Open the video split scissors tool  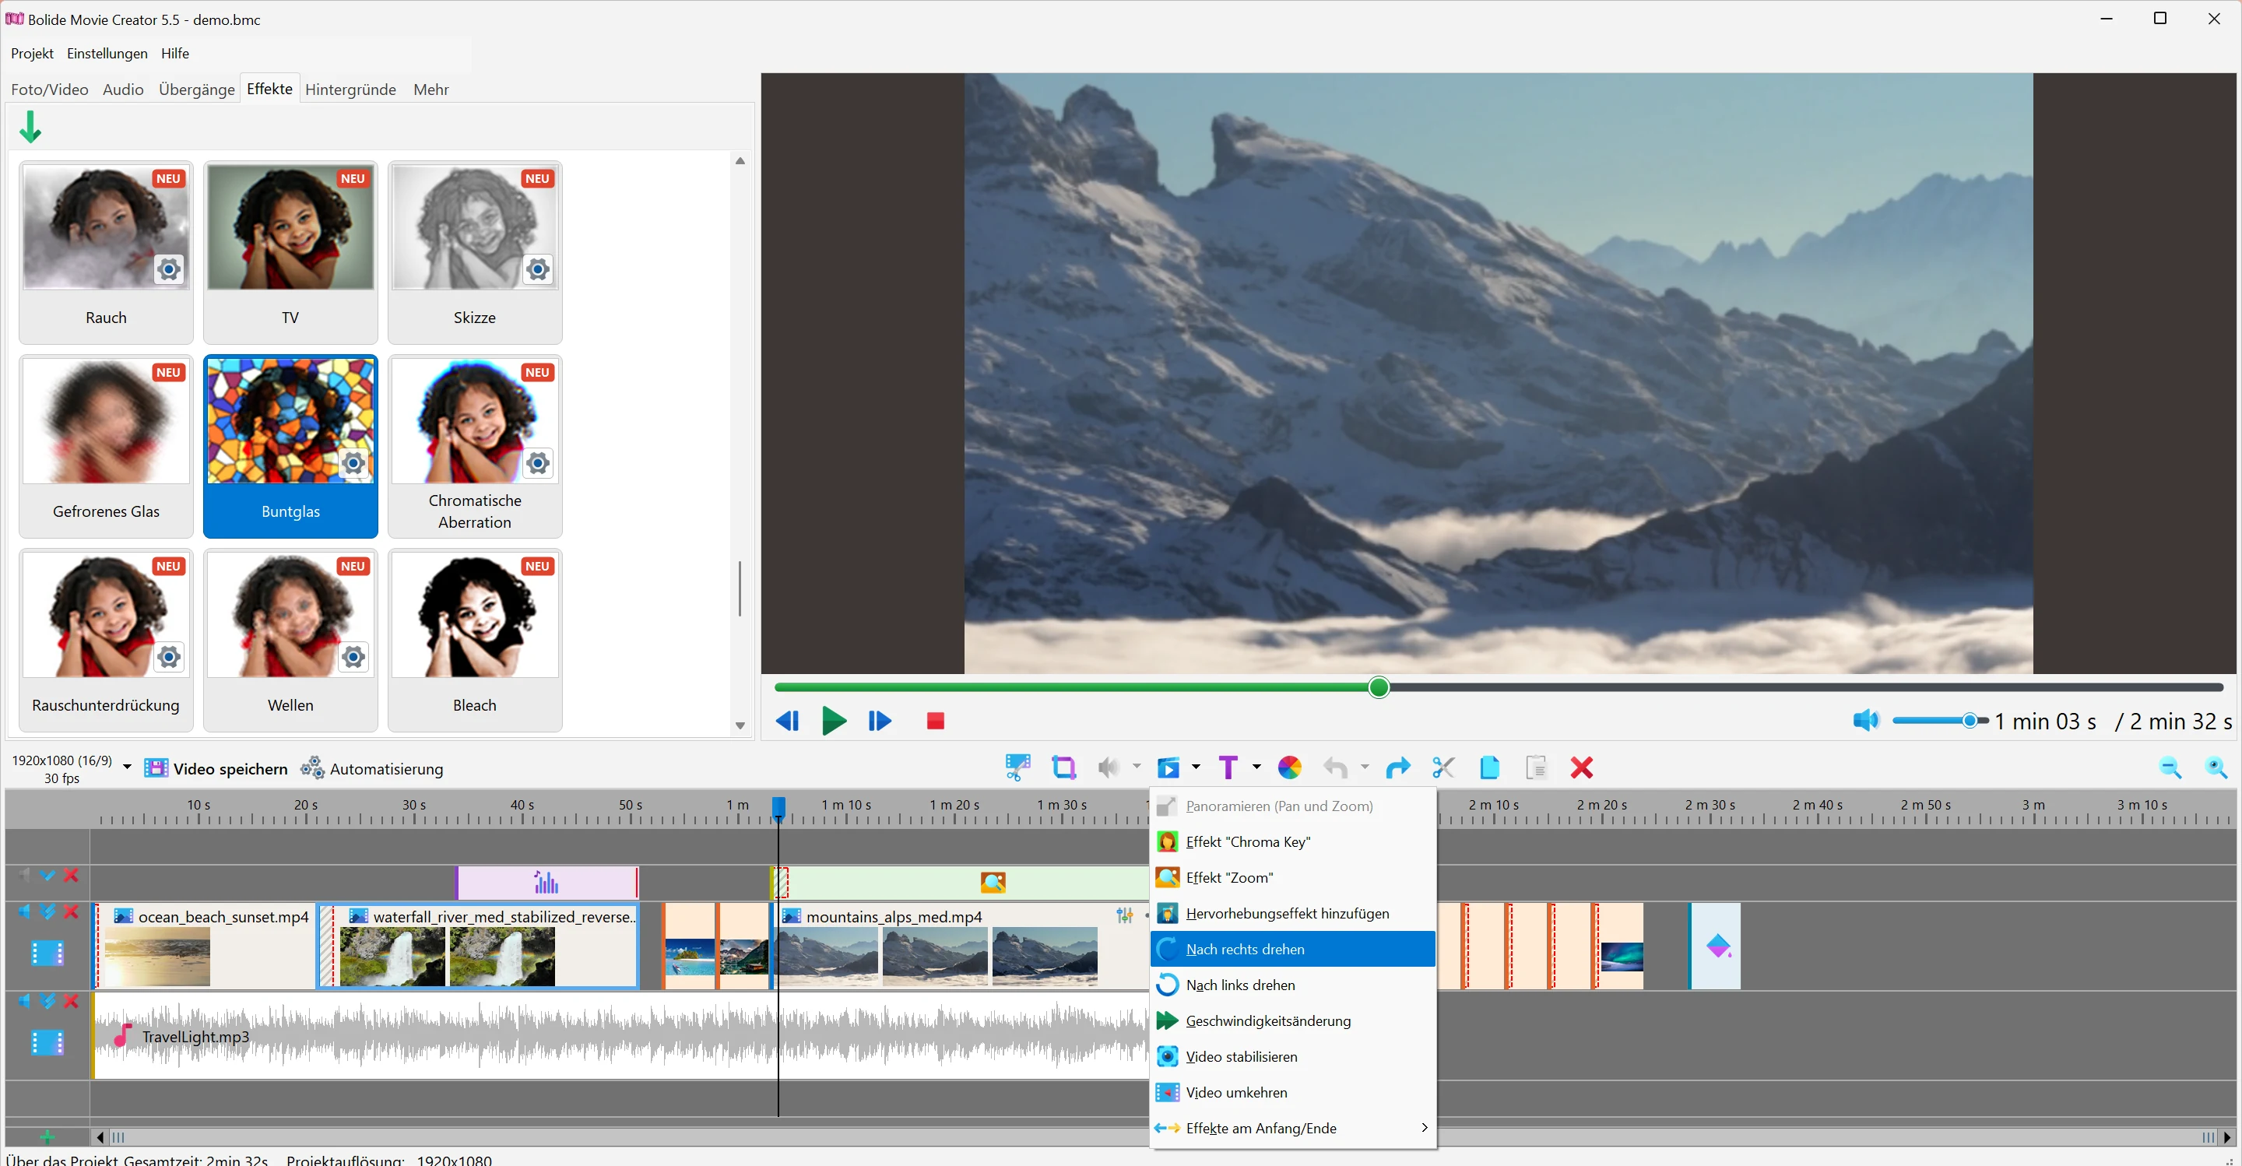point(1017,767)
